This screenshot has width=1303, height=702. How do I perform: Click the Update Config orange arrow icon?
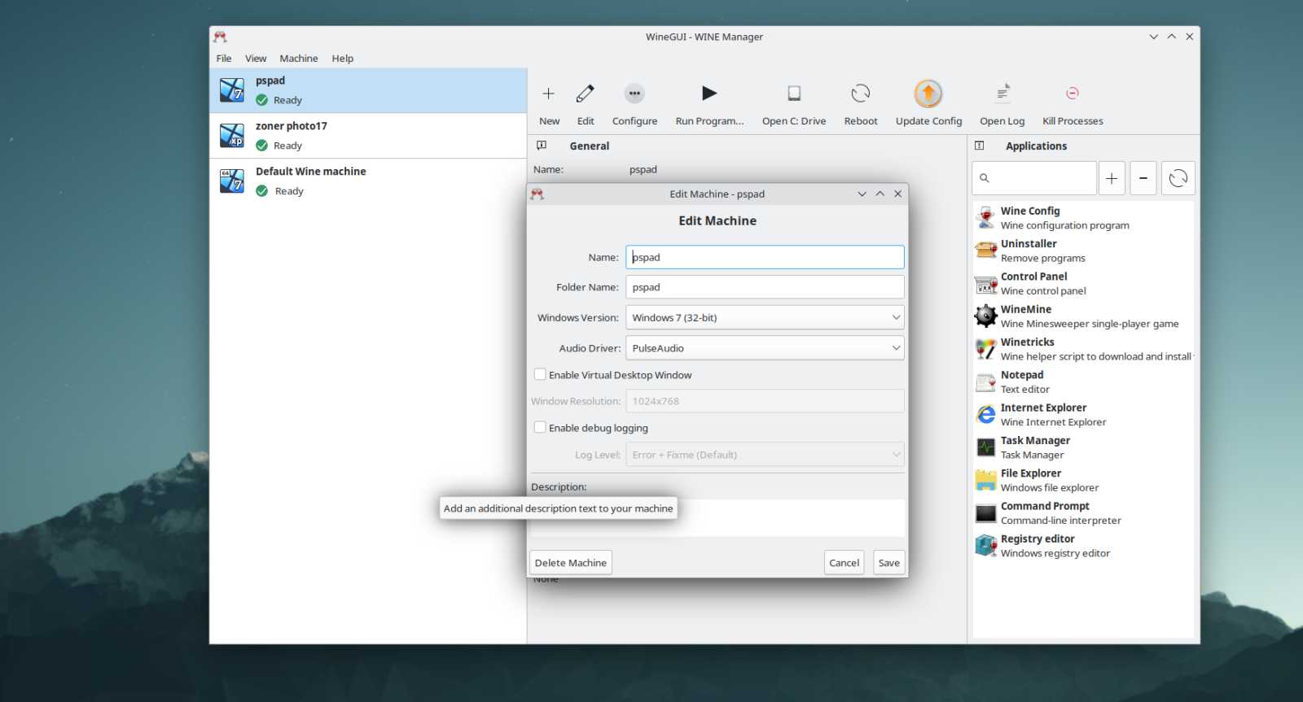pyautogui.click(x=928, y=94)
